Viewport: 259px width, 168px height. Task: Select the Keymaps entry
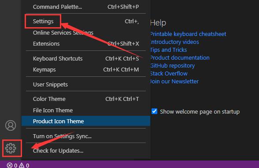(x=86, y=70)
